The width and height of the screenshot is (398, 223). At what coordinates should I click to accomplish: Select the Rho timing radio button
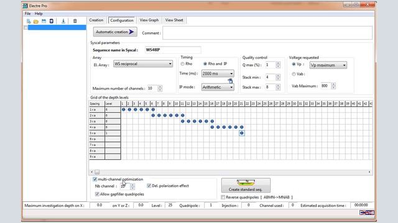pos(182,64)
